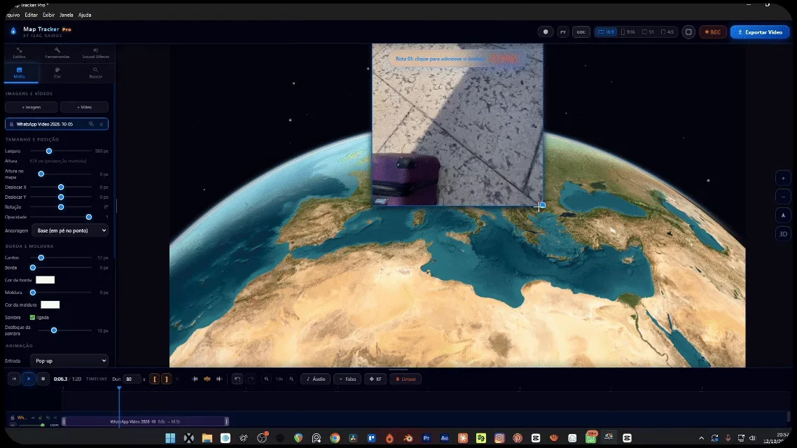The image size is (797, 448).
Task: Add a track with Faixa button
Action: [x=347, y=379]
